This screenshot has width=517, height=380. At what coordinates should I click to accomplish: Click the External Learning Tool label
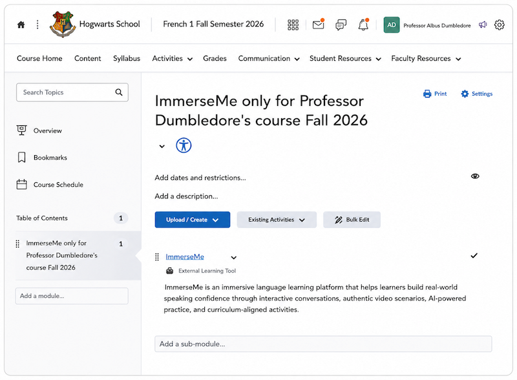pyautogui.click(x=207, y=271)
